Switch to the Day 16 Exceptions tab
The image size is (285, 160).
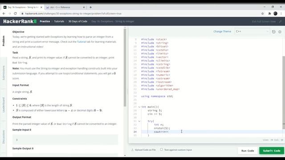click(x=22, y=7)
